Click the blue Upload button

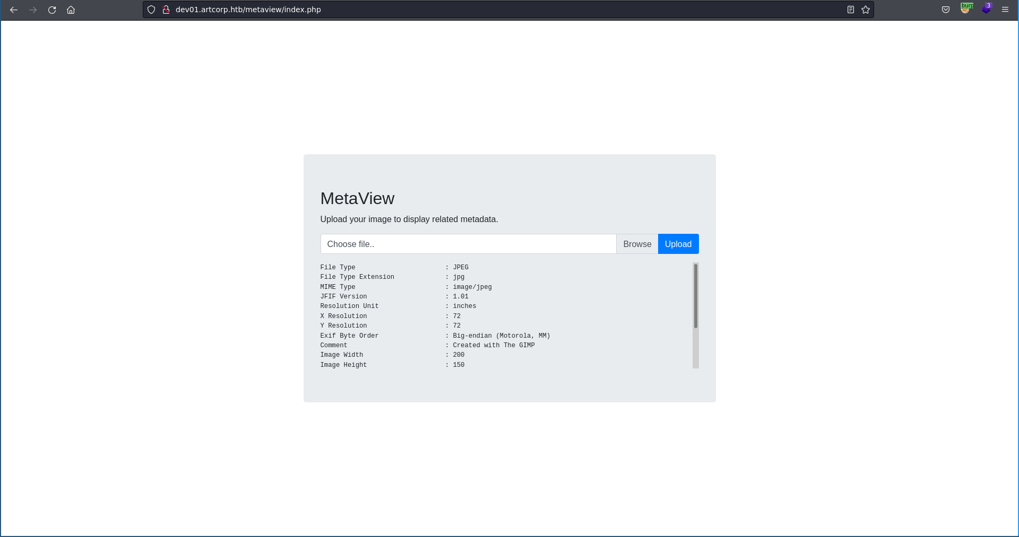[x=678, y=244]
